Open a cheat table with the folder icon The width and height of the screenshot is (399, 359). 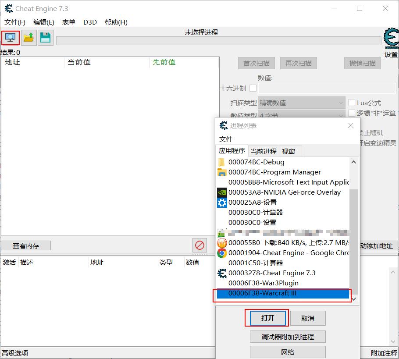(x=29, y=38)
